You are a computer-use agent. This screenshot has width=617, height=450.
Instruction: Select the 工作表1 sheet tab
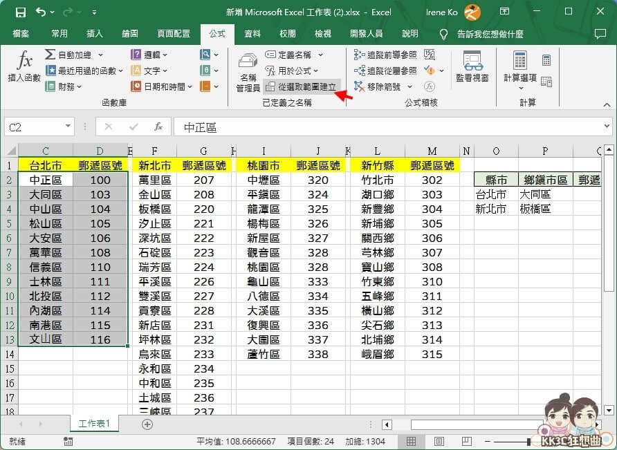(94, 422)
